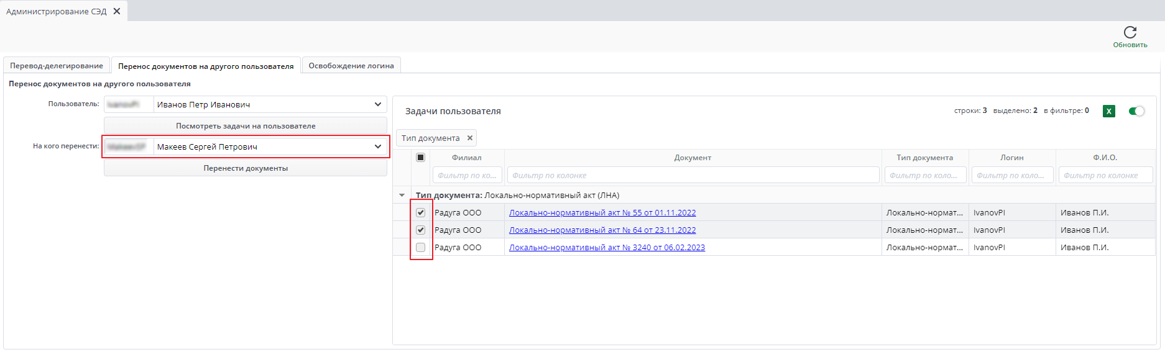
Task: Toggle the select-all header checkbox
Action: (421, 157)
